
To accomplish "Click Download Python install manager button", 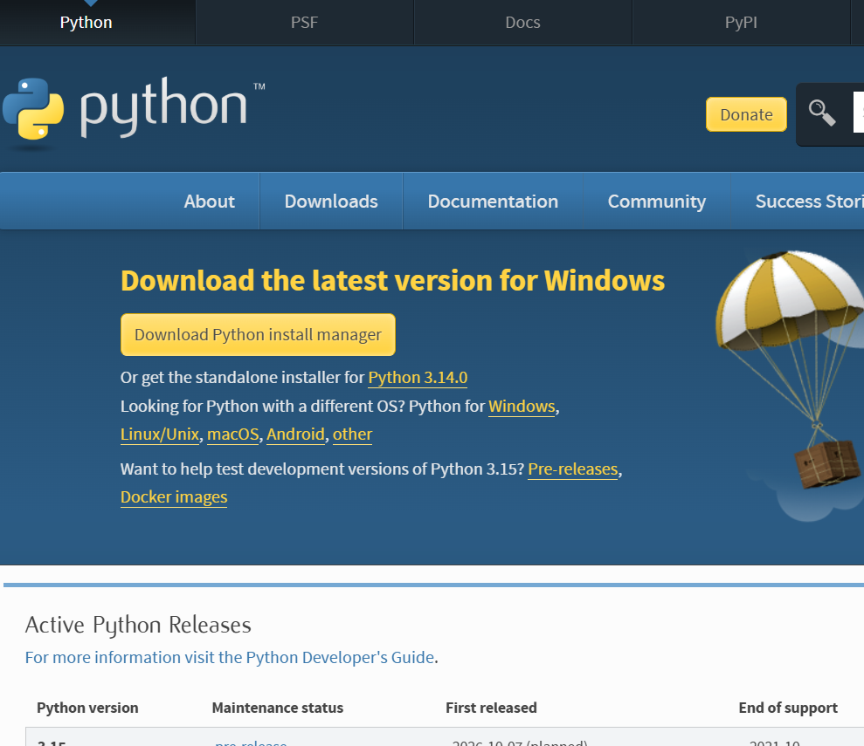I will 258,335.
